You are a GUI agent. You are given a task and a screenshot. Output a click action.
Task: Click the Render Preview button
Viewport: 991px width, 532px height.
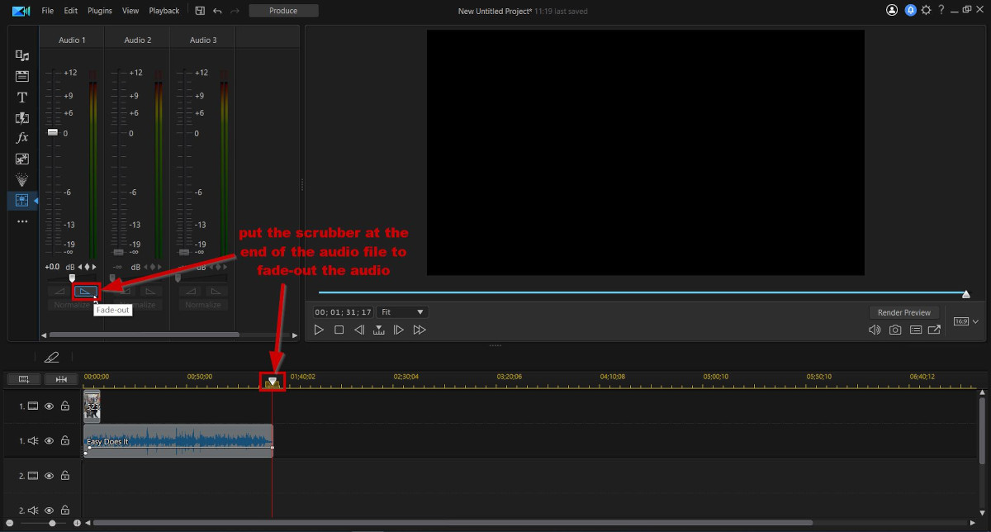tap(904, 312)
